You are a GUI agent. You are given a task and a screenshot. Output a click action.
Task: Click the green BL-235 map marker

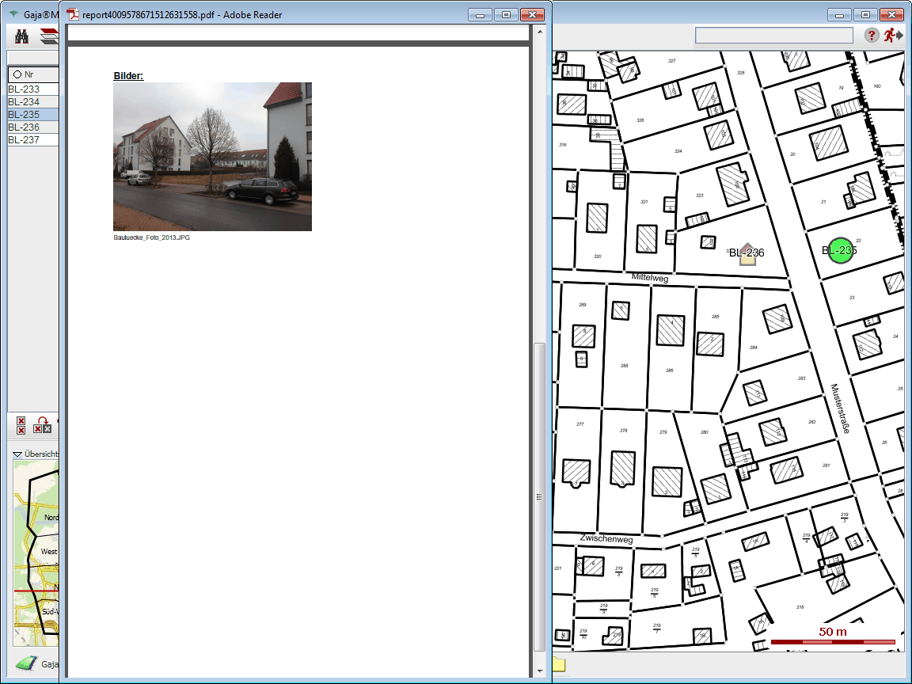coord(840,251)
